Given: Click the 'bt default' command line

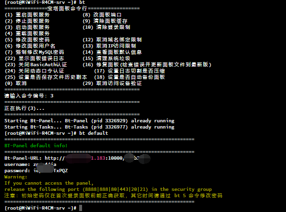Looking at the screenshot, I should point(56,133).
